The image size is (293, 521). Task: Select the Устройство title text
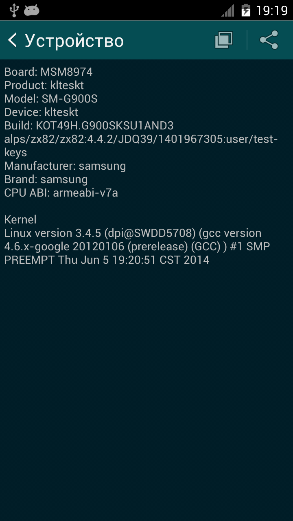coord(74,41)
